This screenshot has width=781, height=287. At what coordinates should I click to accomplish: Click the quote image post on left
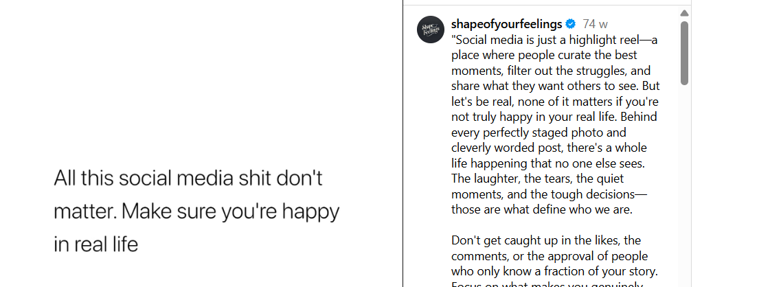click(201, 143)
